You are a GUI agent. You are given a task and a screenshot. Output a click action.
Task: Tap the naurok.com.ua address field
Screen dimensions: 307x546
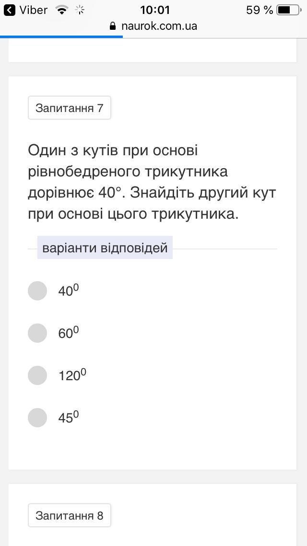pos(159,26)
